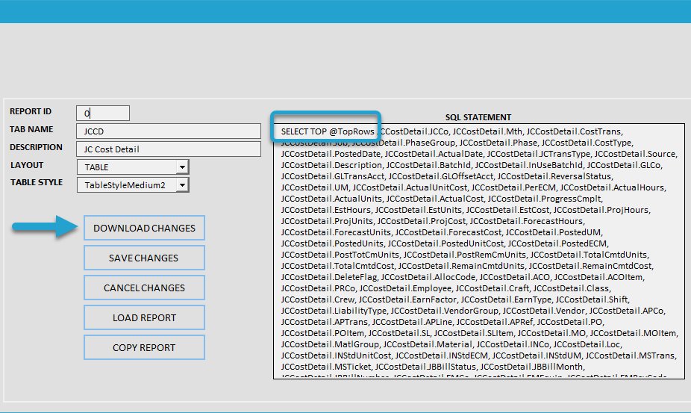The image size is (691, 413).
Task: Click the REPORT ID input field
Action: (x=103, y=113)
